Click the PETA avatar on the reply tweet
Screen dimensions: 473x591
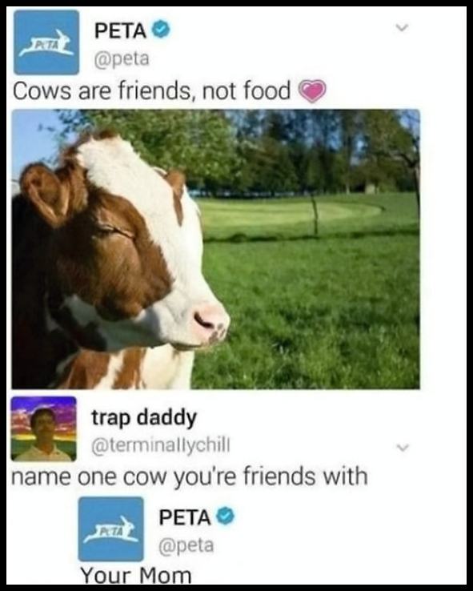[110, 529]
